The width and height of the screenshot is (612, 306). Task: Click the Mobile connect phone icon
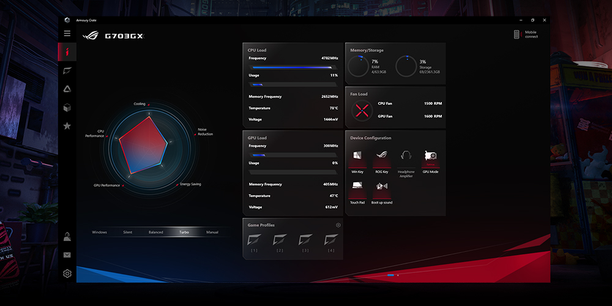(517, 34)
